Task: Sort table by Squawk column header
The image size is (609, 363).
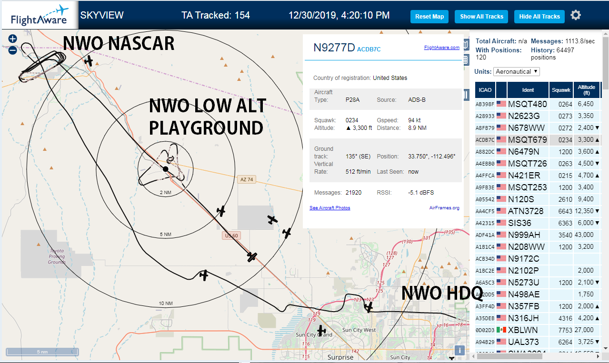Action: point(561,89)
